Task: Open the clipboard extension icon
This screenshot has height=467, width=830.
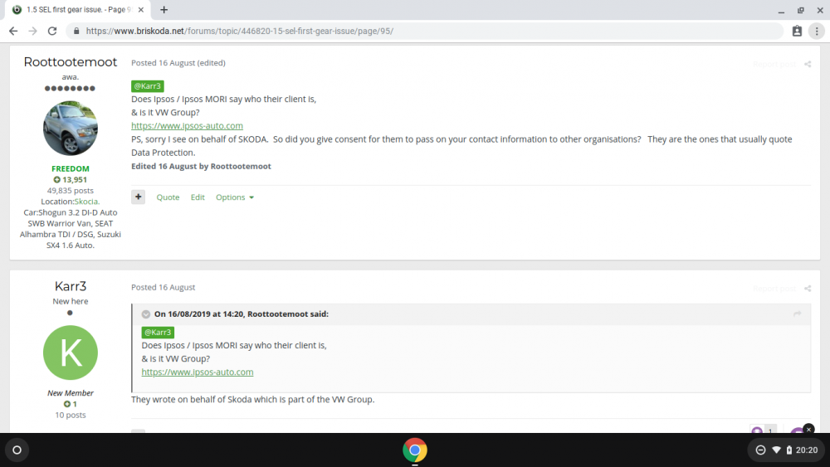Action: pos(797,32)
